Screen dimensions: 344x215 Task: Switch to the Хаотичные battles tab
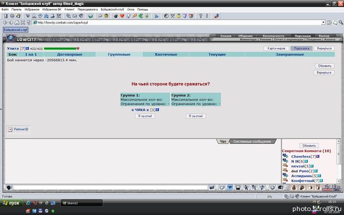166,54
